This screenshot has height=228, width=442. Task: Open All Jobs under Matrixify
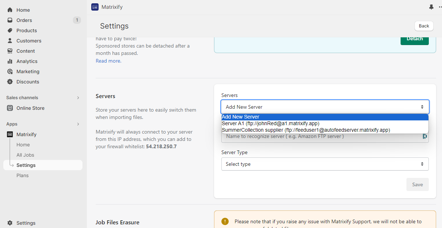pos(25,155)
